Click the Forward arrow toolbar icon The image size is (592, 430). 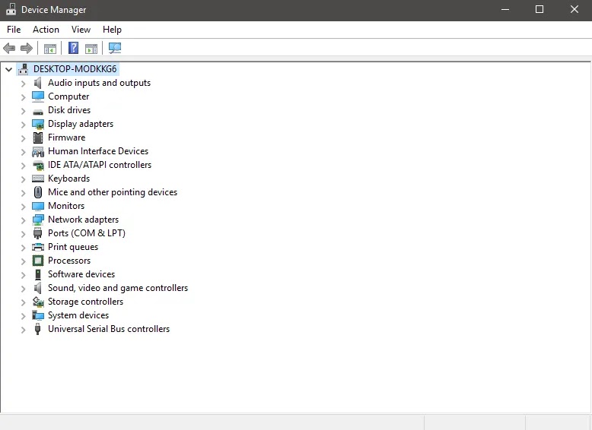click(27, 48)
